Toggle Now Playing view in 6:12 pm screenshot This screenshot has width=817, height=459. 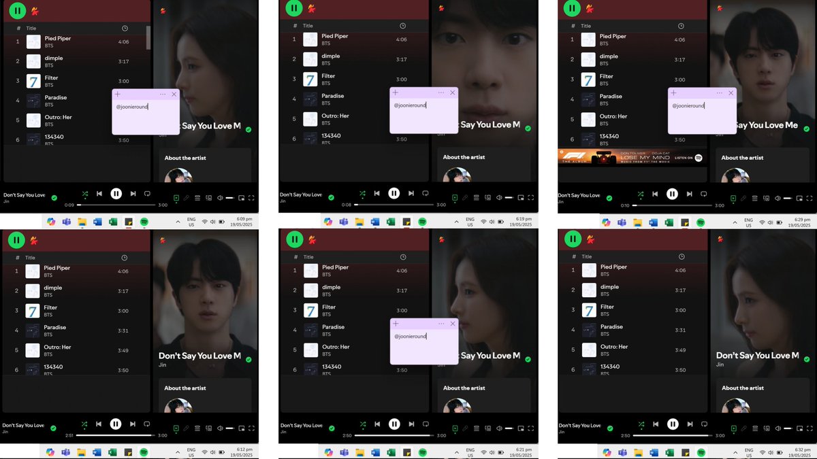(x=176, y=428)
